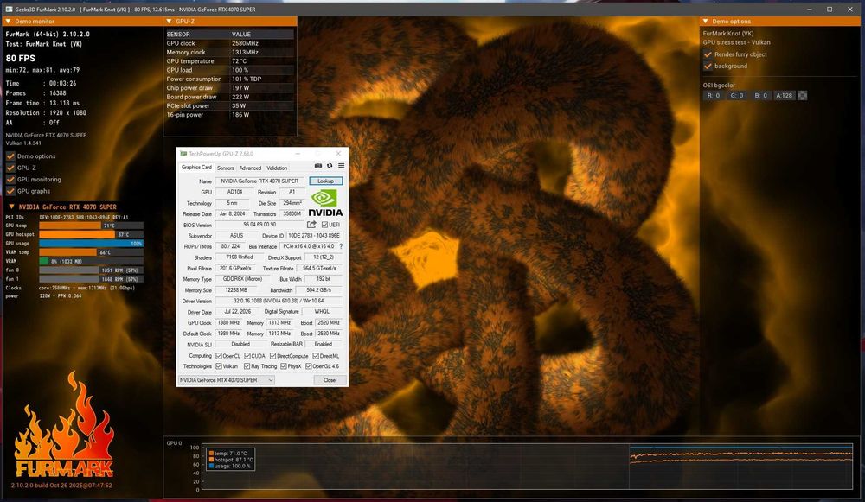Image resolution: width=865 pixels, height=502 pixels.
Task: Switch to the Sensors tab
Action: (225, 168)
